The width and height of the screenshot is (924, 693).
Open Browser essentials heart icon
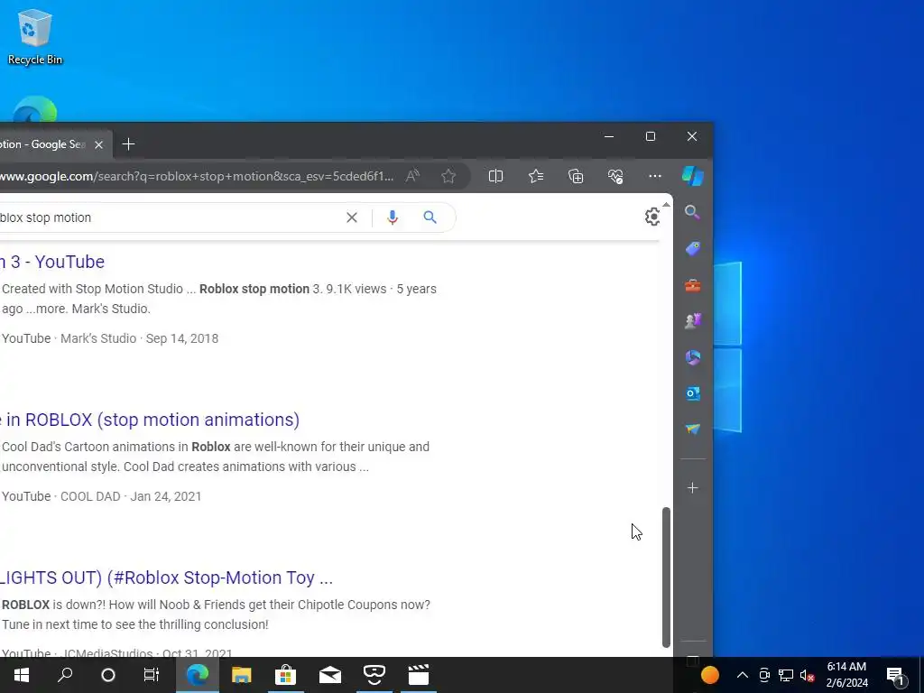615,176
